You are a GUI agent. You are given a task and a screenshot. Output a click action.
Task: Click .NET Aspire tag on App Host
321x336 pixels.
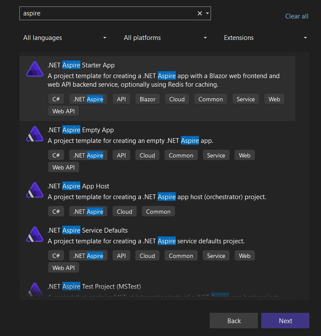[88, 211]
